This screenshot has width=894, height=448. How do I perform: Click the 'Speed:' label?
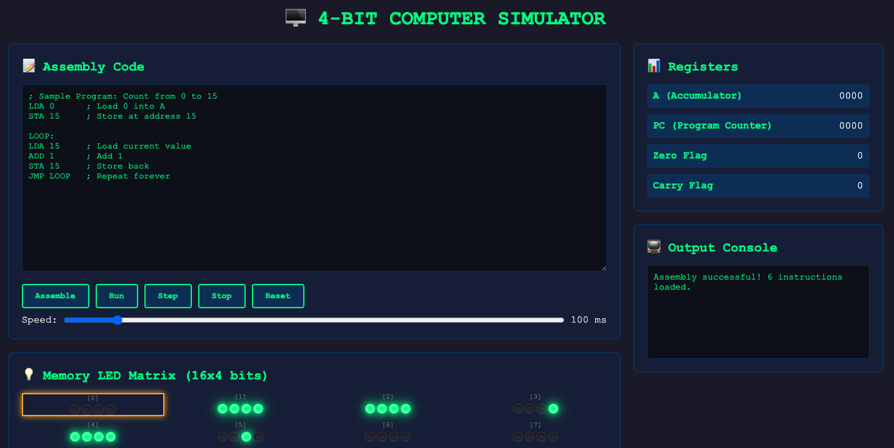[x=39, y=320]
